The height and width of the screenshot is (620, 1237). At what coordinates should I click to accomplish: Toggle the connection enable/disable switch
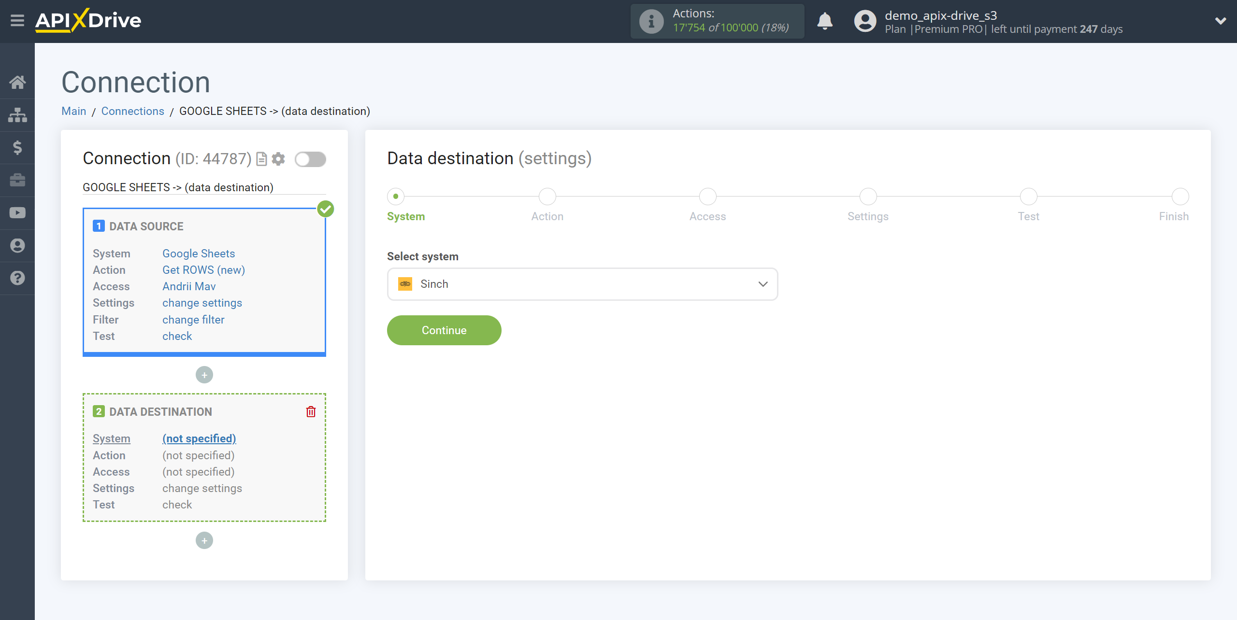click(x=310, y=160)
